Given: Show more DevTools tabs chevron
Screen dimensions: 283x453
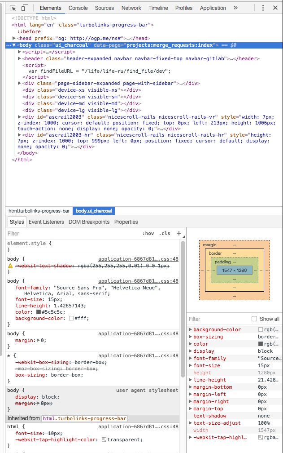Looking at the screenshot, I should (x=235, y=8).
